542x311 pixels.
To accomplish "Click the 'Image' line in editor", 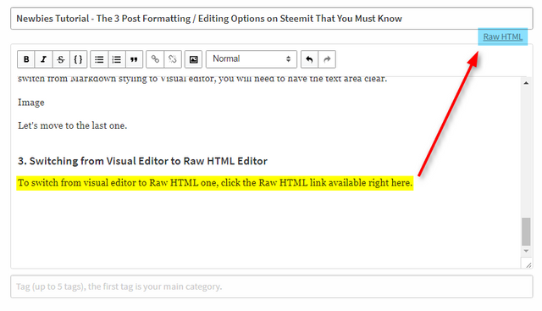I will [31, 103].
